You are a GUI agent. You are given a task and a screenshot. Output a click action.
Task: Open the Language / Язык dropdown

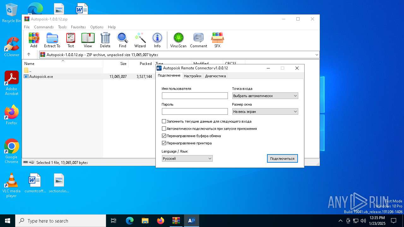pos(187,159)
